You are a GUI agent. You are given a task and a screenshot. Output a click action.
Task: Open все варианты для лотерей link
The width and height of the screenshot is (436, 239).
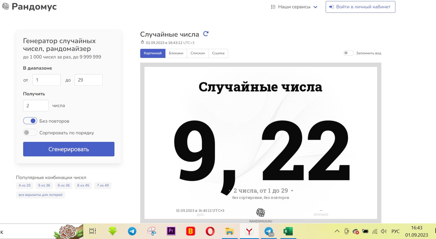[x=41, y=195]
